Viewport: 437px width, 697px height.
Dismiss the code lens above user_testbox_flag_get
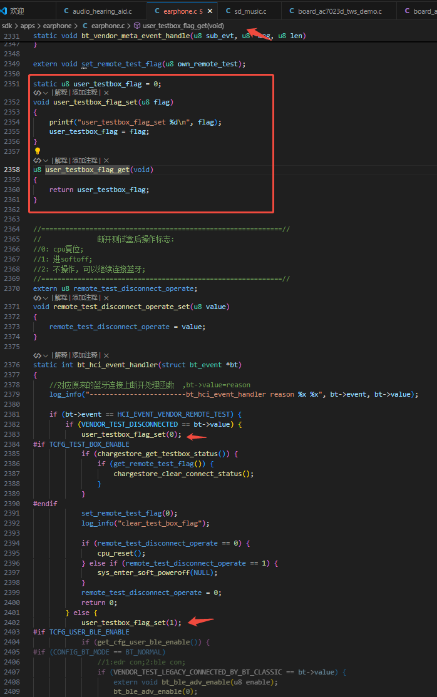[x=106, y=160]
